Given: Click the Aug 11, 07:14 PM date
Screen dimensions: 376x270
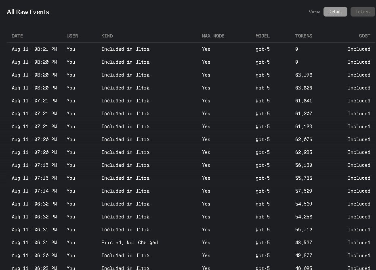Looking at the screenshot, I should coord(34,191).
